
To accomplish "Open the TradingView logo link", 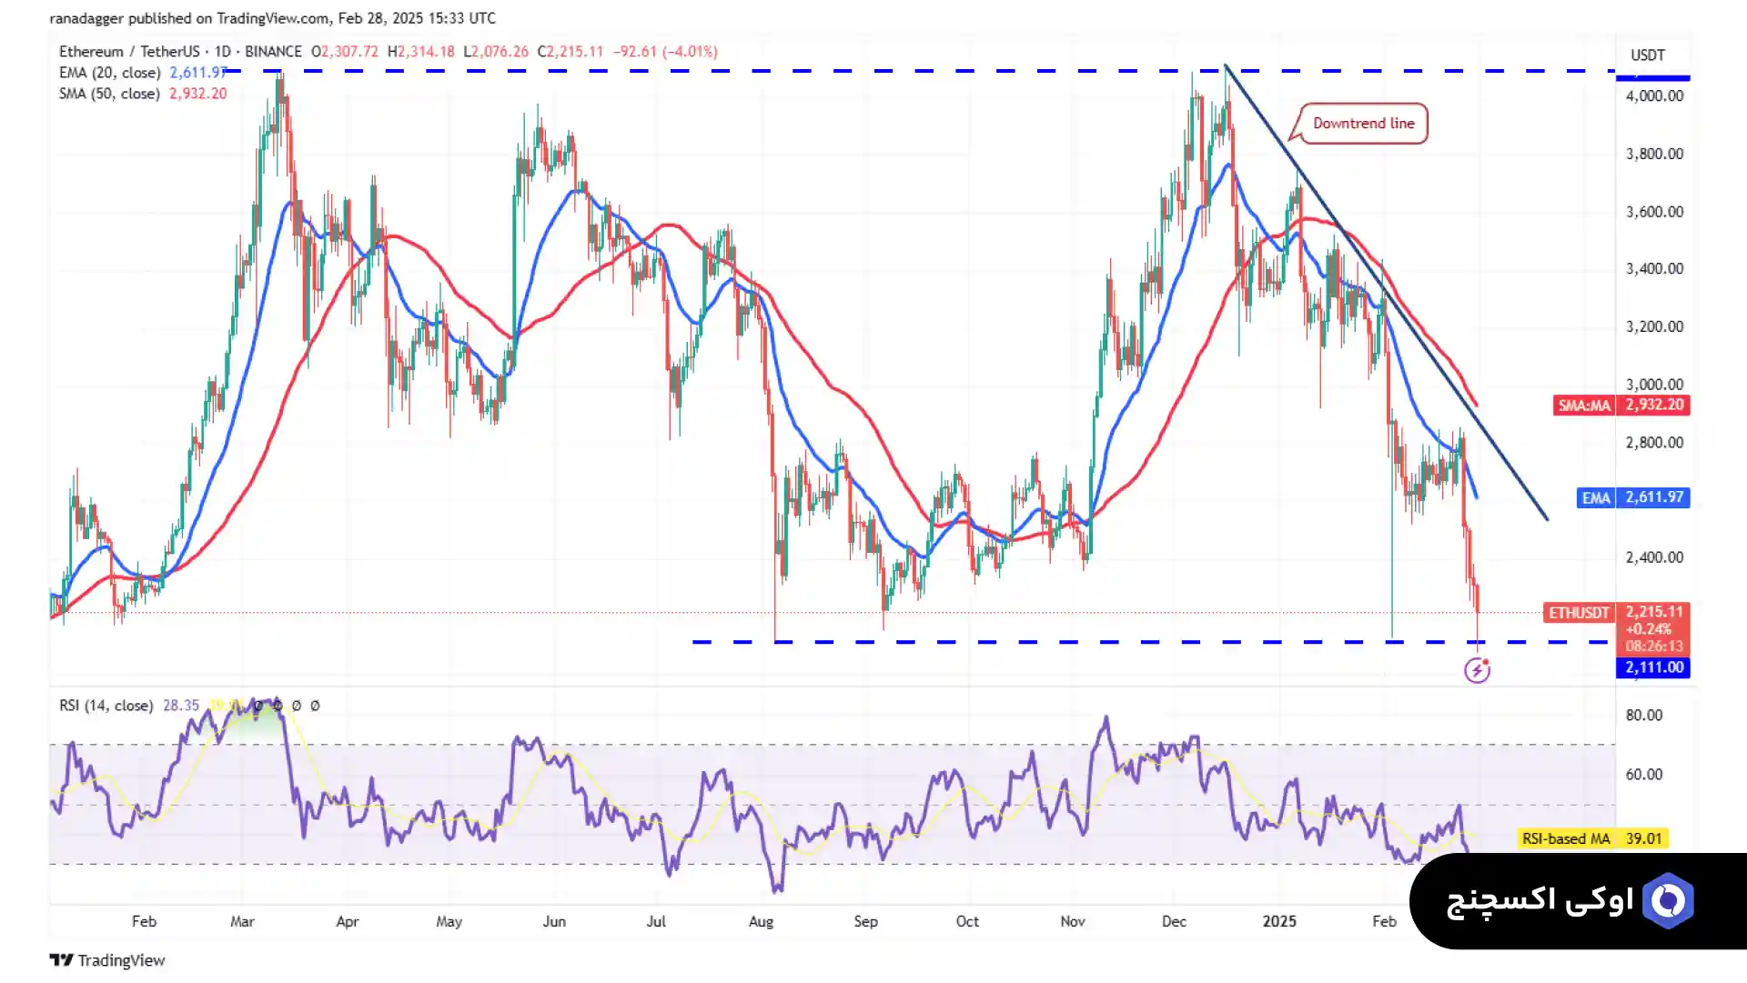I will 107,960.
